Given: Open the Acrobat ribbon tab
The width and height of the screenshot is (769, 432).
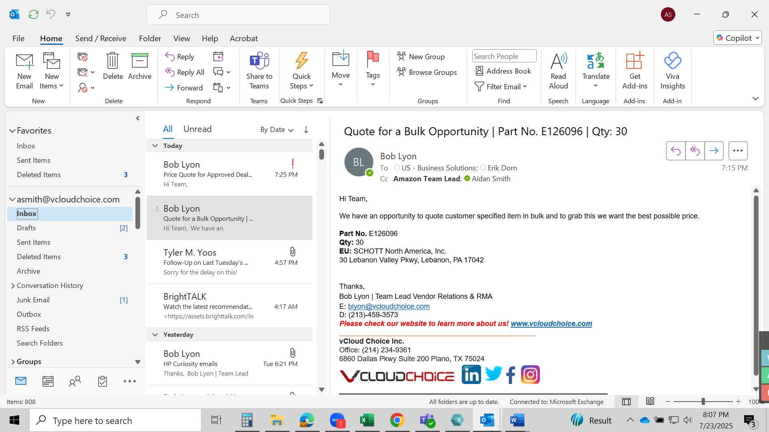Looking at the screenshot, I should point(244,38).
